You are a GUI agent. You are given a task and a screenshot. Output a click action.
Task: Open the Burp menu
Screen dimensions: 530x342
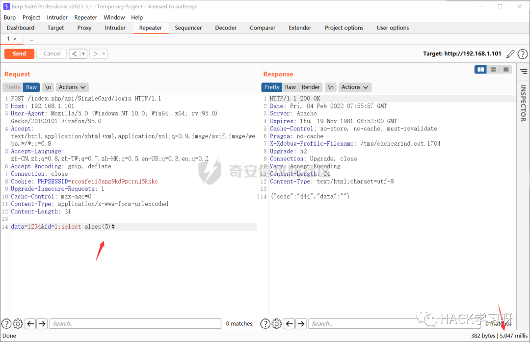coord(10,17)
